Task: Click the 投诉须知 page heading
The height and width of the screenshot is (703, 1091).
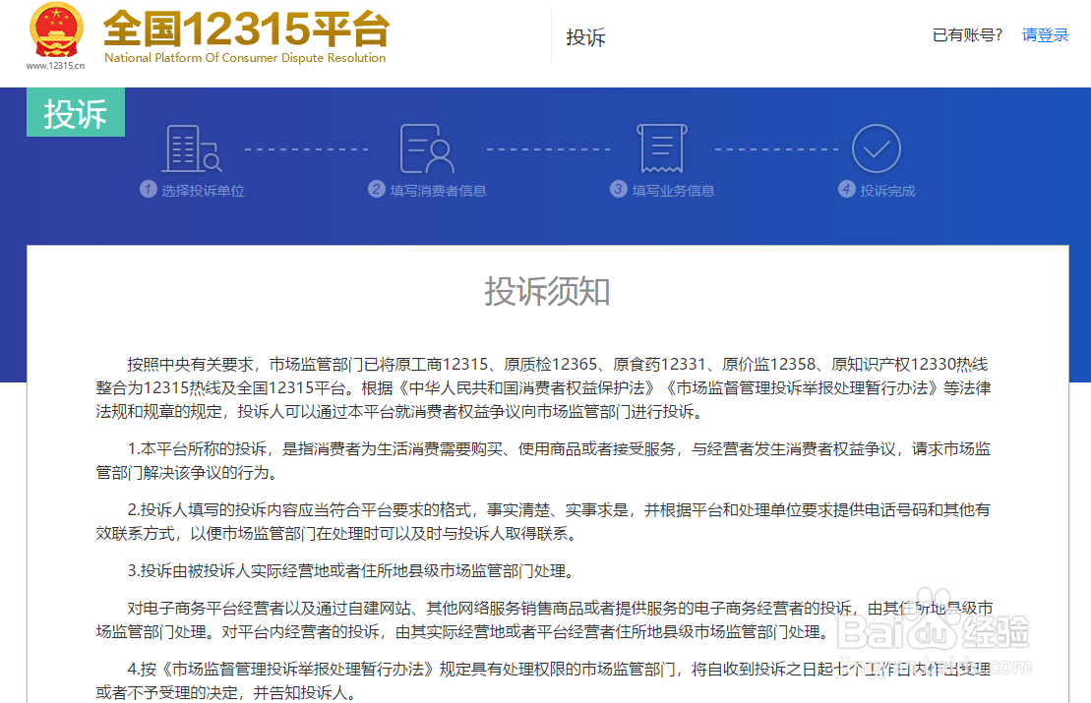Action: (x=544, y=292)
